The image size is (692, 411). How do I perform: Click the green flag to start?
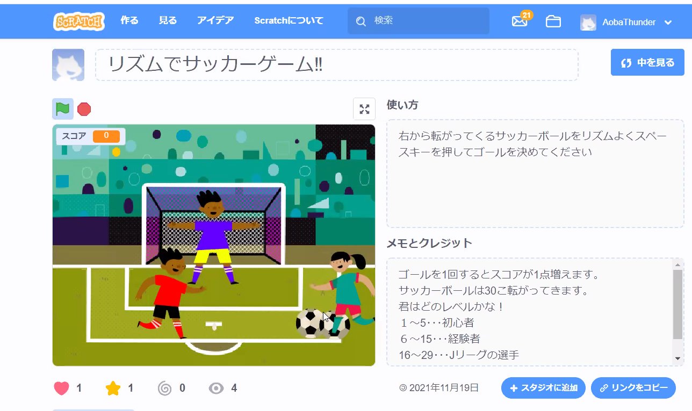point(63,109)
